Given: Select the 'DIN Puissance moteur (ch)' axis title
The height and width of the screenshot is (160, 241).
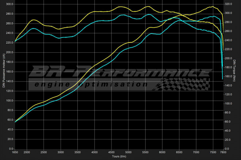Looking at the screenshot, I should click(4, 70).
